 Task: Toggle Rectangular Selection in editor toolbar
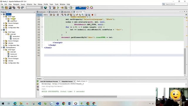point(74,15)
